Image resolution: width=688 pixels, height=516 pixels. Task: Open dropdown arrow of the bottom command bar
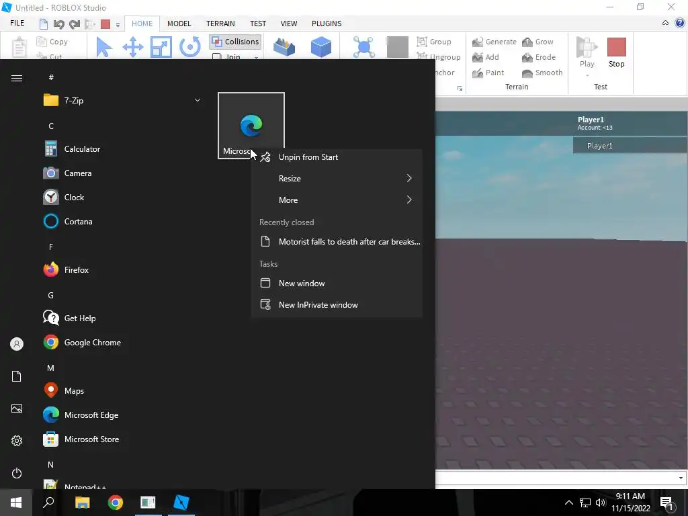(x=681, y=478)
